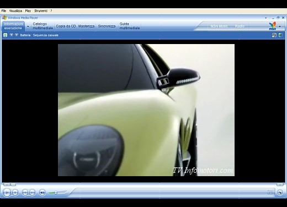This screenshot has height=207, width=287.
Task: Open the Copia da CD tab
Action: point(66,26)
